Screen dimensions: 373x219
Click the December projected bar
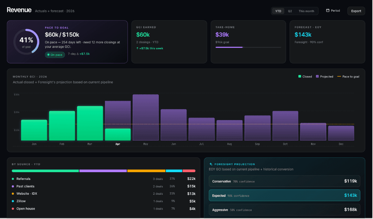(x=341, y=133)
